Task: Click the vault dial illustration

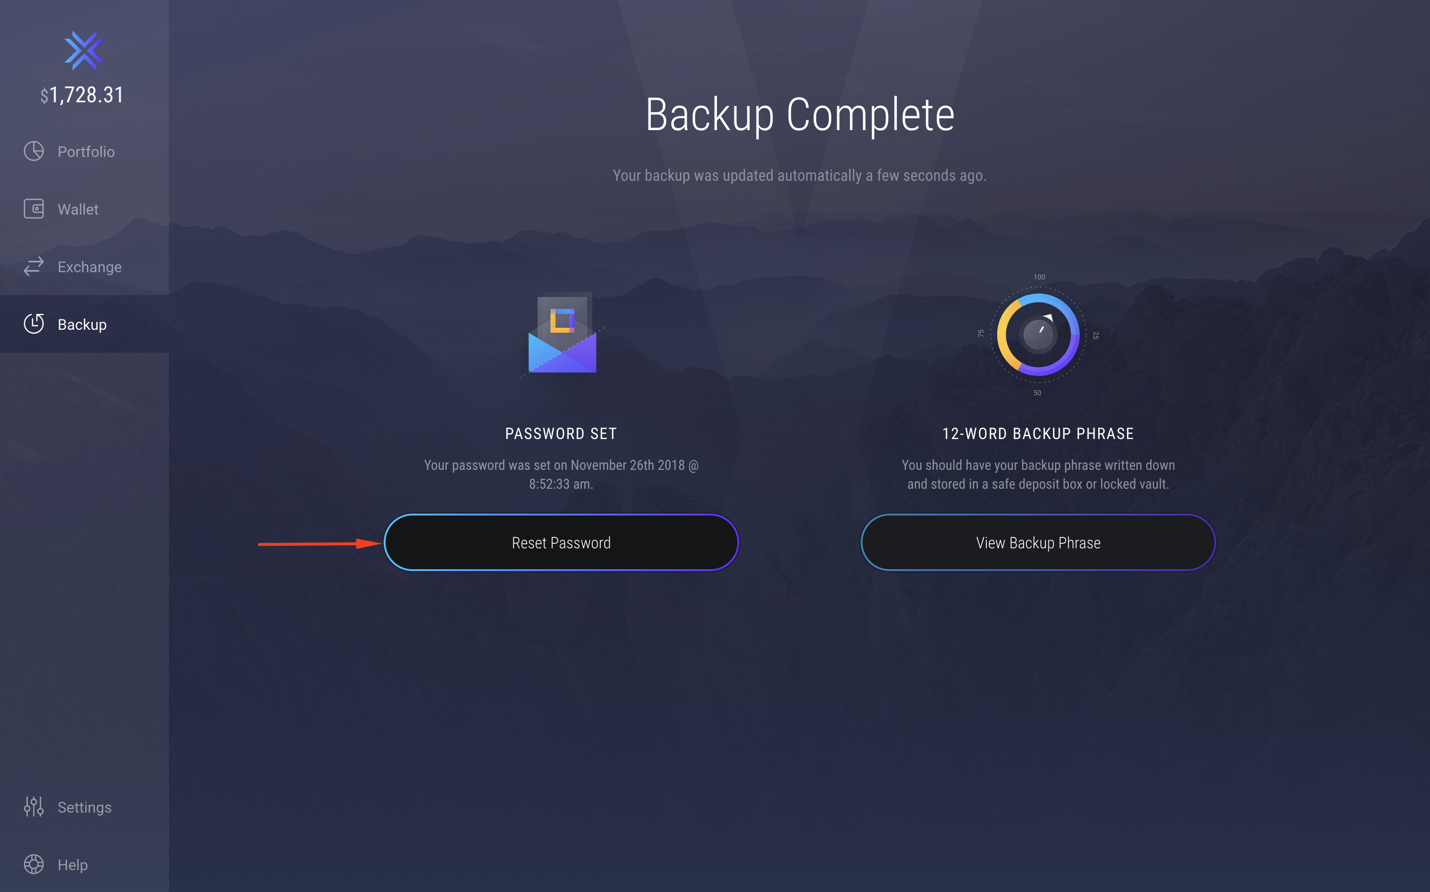Action: tap(1038, 335)
